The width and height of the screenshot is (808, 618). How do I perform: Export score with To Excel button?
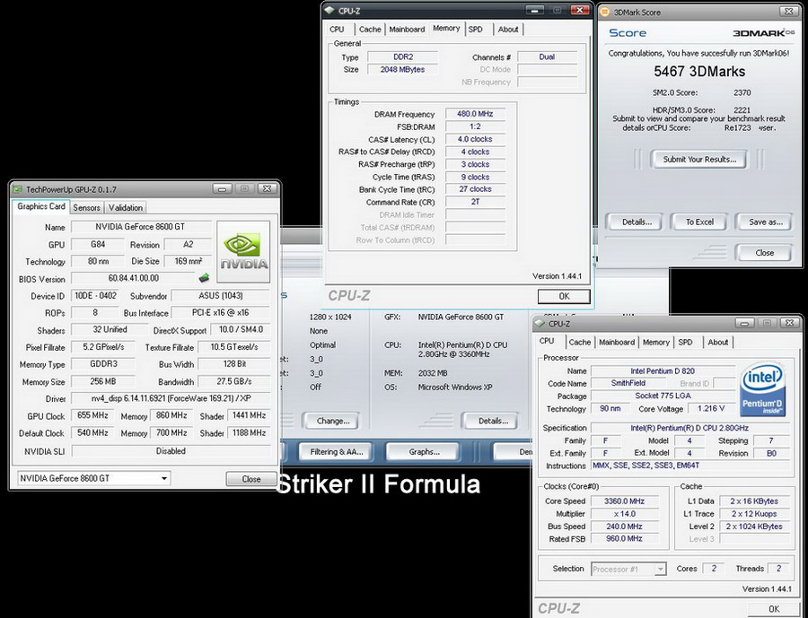699,222
